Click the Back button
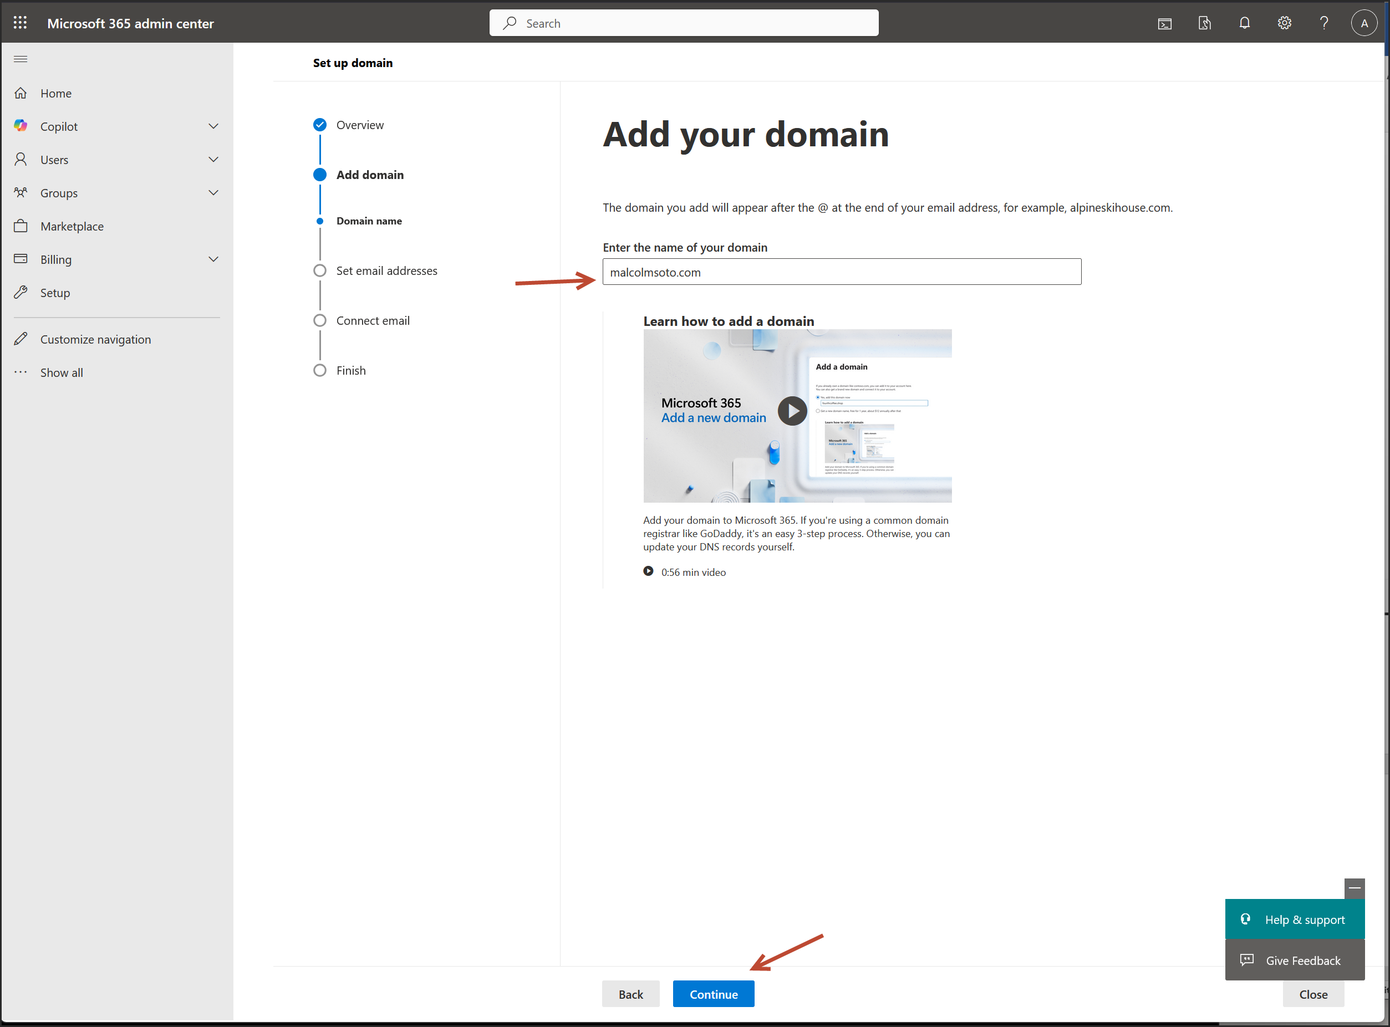The height and width of the screenshot is (1027, 1390). click(x=630, y=994)
